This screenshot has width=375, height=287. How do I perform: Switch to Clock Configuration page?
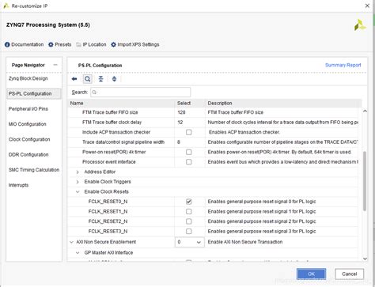pos(29,139)
